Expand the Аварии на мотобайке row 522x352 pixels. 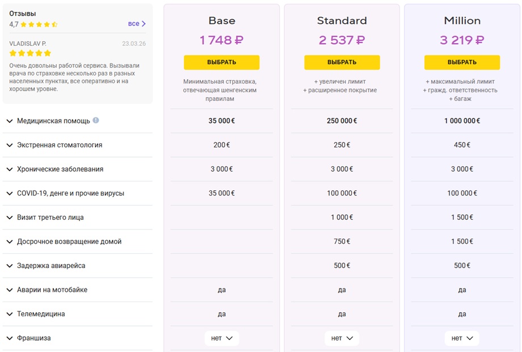coord(78,290)
